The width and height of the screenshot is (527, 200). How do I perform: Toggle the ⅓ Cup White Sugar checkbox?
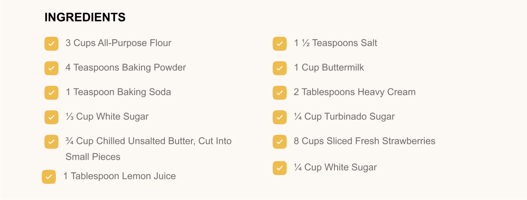(x=52, y=117)
